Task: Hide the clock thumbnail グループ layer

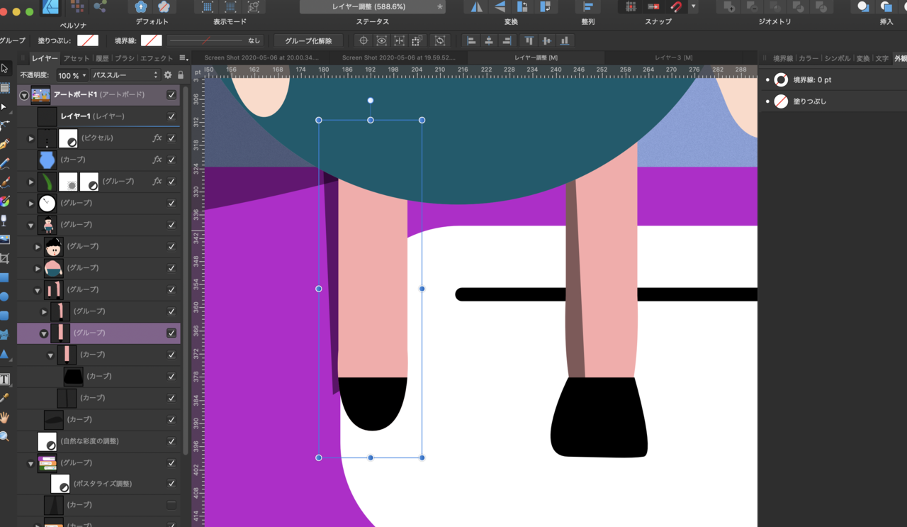Action: (x=171, y=203)
